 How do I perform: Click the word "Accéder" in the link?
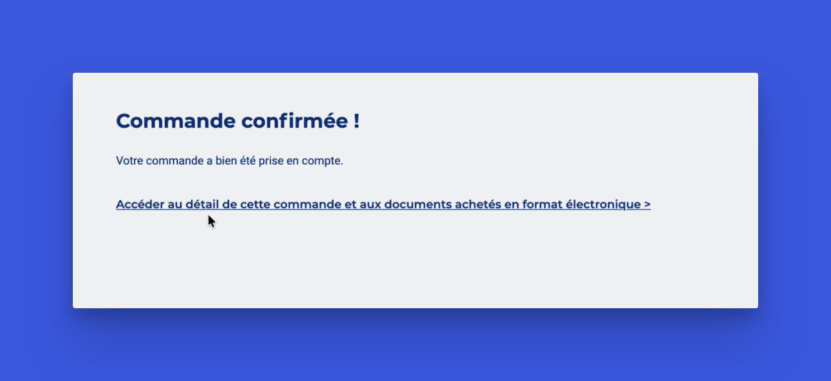pyautogui.click(x=140, y=205)
